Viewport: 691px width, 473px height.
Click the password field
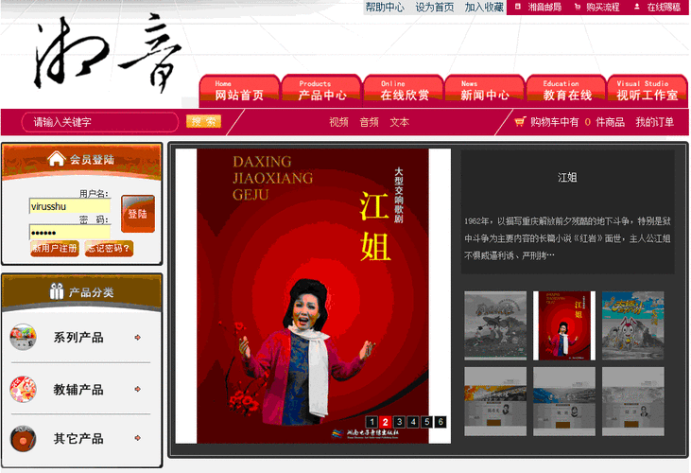[70, 233]
